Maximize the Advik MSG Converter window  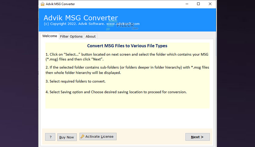coord(198,4)
